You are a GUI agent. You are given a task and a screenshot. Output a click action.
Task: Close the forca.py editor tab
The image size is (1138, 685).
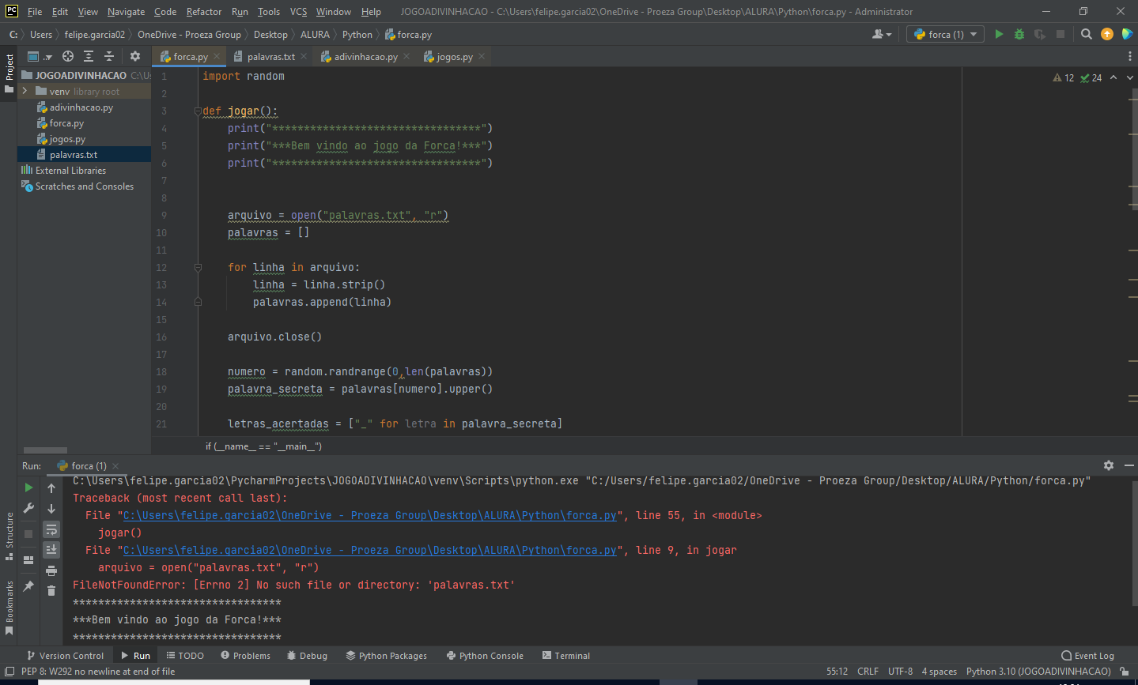tap(217, 56)
